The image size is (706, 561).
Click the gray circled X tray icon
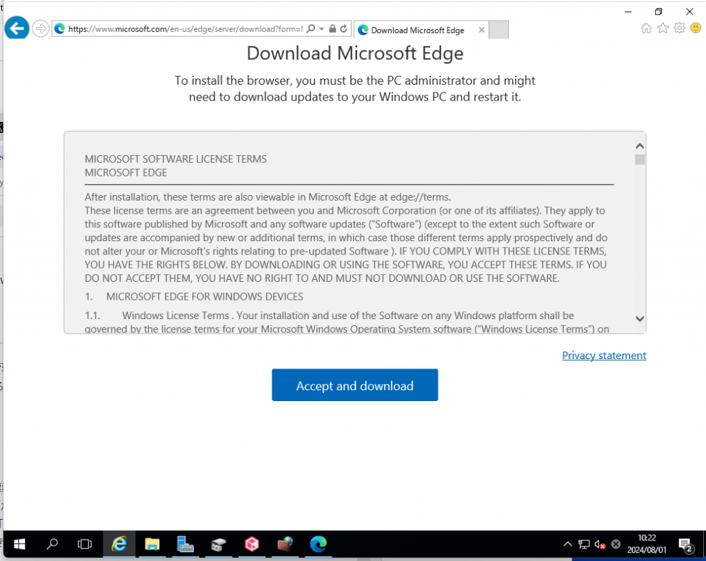click(x=616, y=544)
